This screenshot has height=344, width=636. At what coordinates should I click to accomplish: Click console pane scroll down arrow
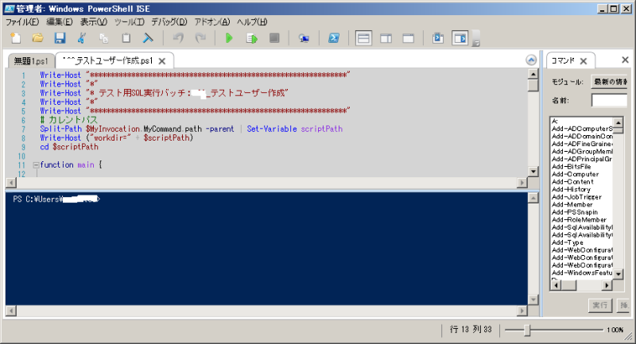click(533, 300)
